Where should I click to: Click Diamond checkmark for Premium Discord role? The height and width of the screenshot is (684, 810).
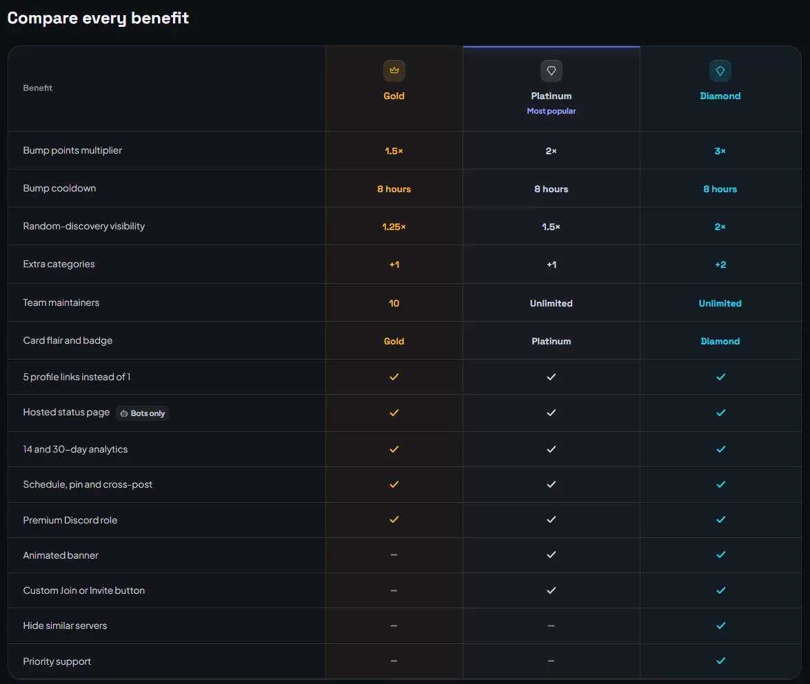point(720,519)
